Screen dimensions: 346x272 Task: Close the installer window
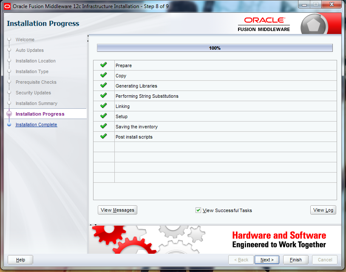332,5
